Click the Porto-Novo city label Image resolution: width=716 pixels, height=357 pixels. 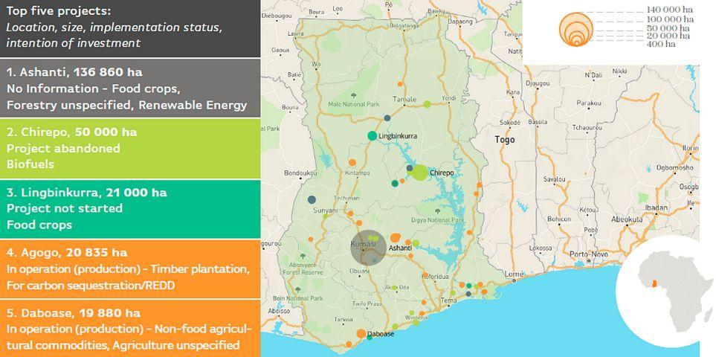[585, 254]
